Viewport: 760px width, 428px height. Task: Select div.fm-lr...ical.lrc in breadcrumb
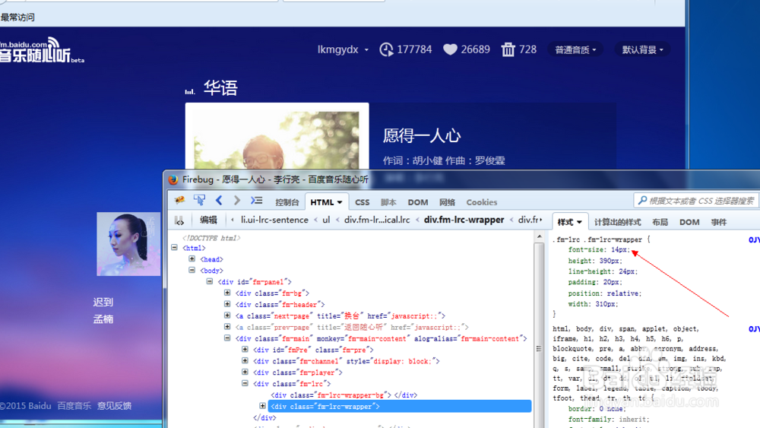[x=377, y=220]
